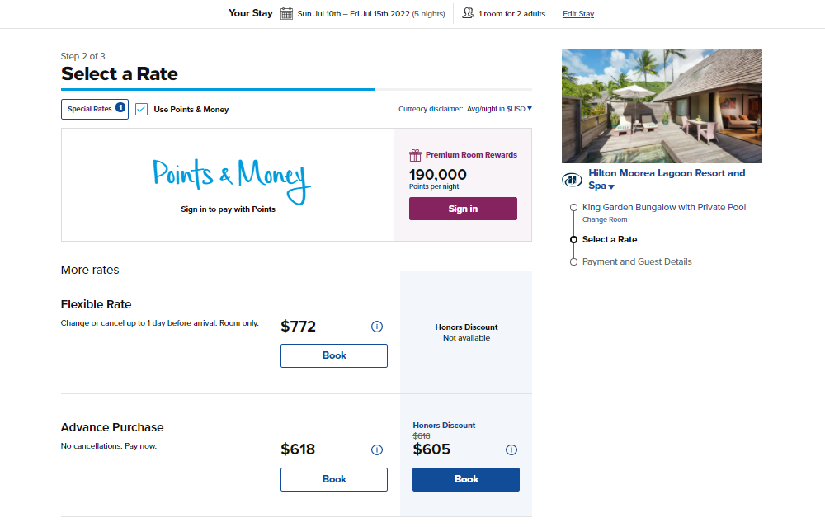Image resolution: width=825 pixels, height=527 pixels.
Task: Open the $USD currency dropdown
Action: (x=518, y=108)
